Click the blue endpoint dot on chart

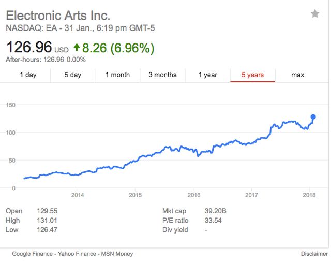point(313,117)
